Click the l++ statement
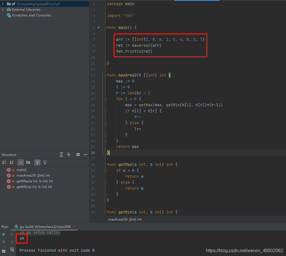This screenshot has height=256, width=286. click(x=137, y=129)
